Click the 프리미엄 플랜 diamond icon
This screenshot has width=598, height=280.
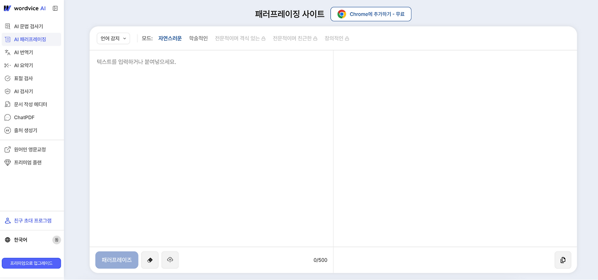coord(7,163)
